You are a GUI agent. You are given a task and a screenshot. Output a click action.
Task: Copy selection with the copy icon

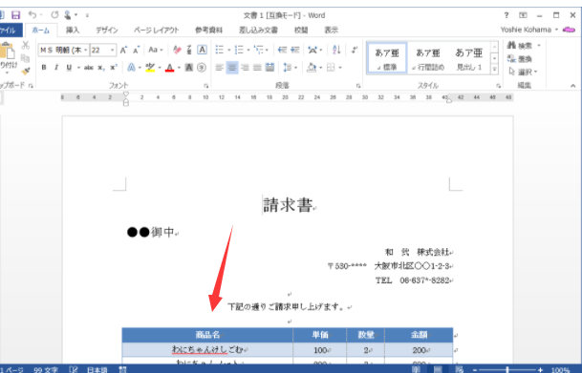coord(25,58)
